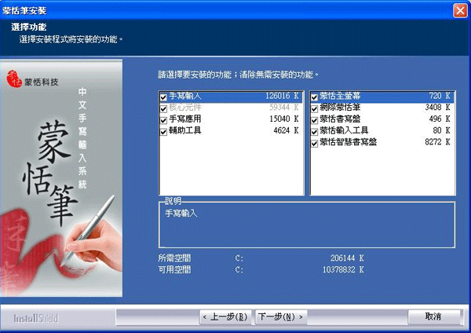Go back with 上一步(B) button
The image size is (471, 333).
point(227,317)
